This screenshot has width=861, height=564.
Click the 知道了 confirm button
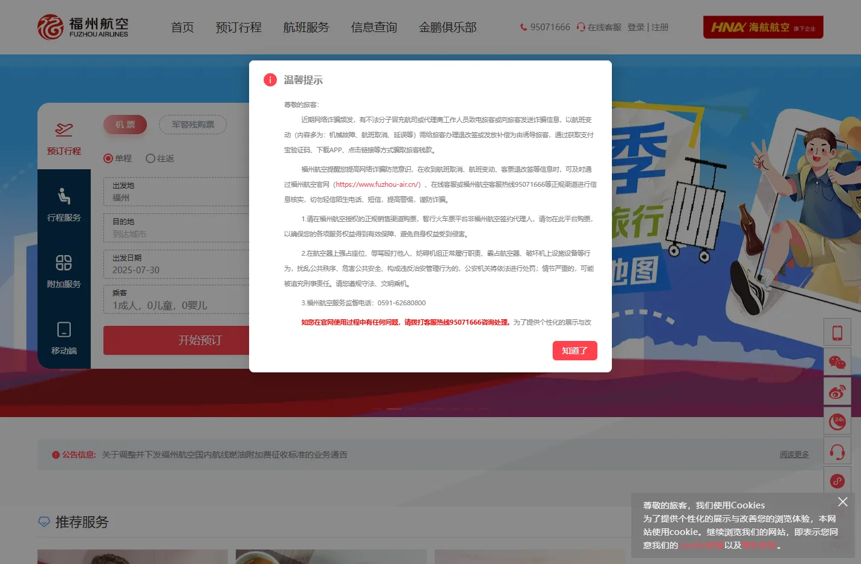pos(575,351)
